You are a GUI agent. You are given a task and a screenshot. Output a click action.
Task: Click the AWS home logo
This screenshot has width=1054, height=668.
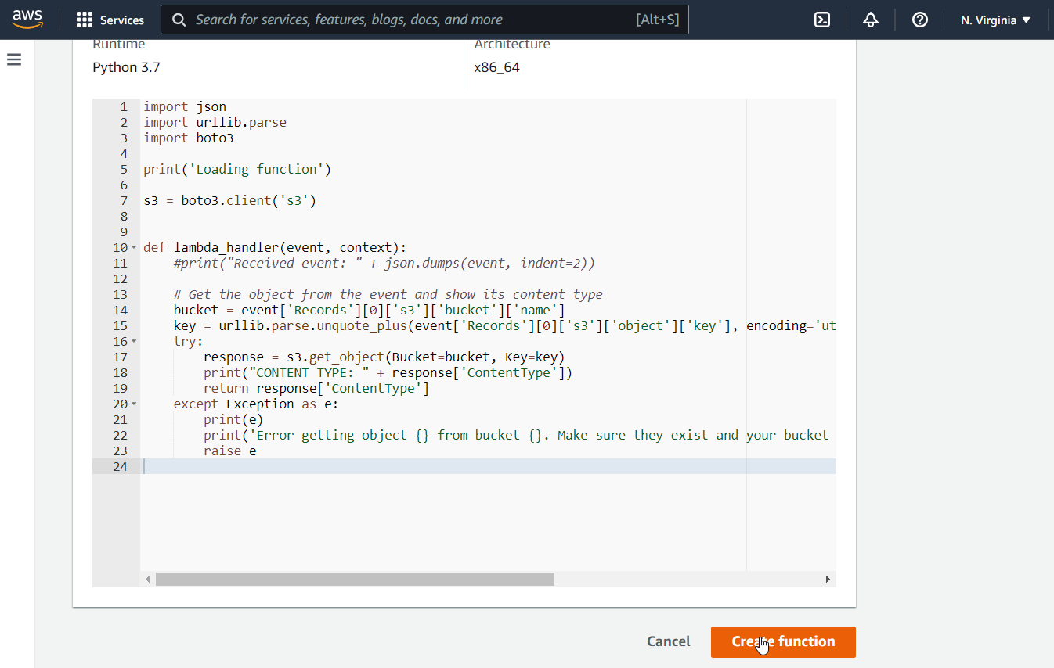(x=27, y=20)
